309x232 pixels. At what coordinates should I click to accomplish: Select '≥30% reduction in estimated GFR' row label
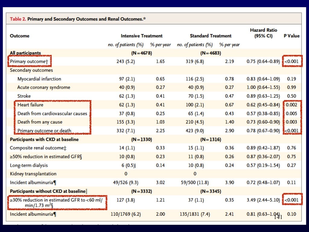pos(56,203)
